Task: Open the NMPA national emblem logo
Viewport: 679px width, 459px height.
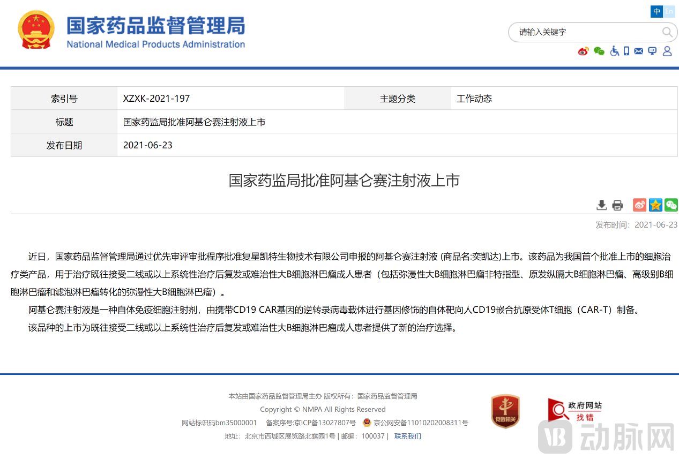Action: pyautogui.click(x=36, y=30)
